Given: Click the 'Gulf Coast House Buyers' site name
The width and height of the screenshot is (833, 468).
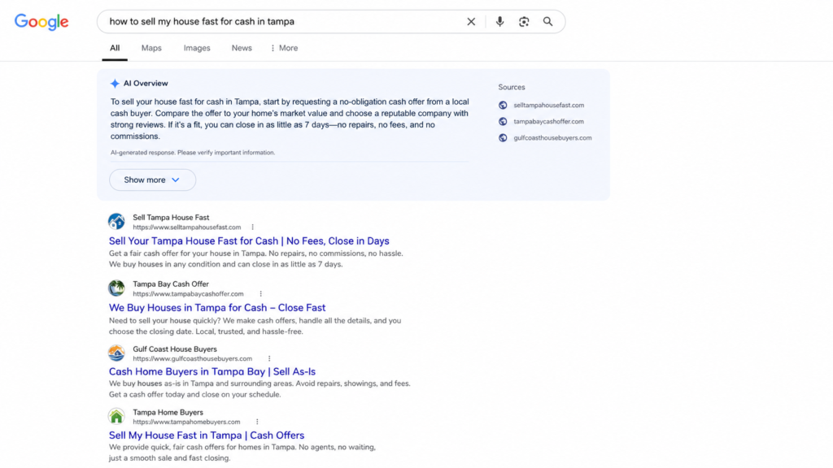Looking at the screenshot, I should (x=175, y=349).
